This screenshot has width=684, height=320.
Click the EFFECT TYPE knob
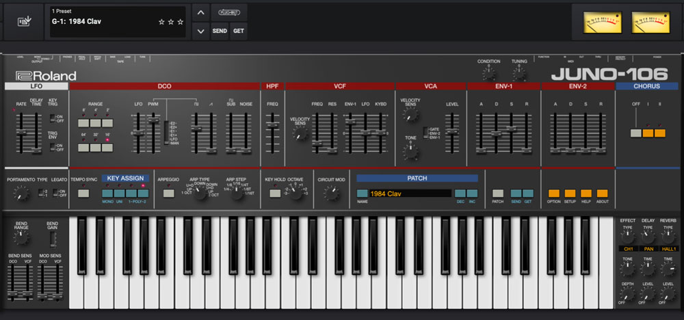click(x=627, y=237)
